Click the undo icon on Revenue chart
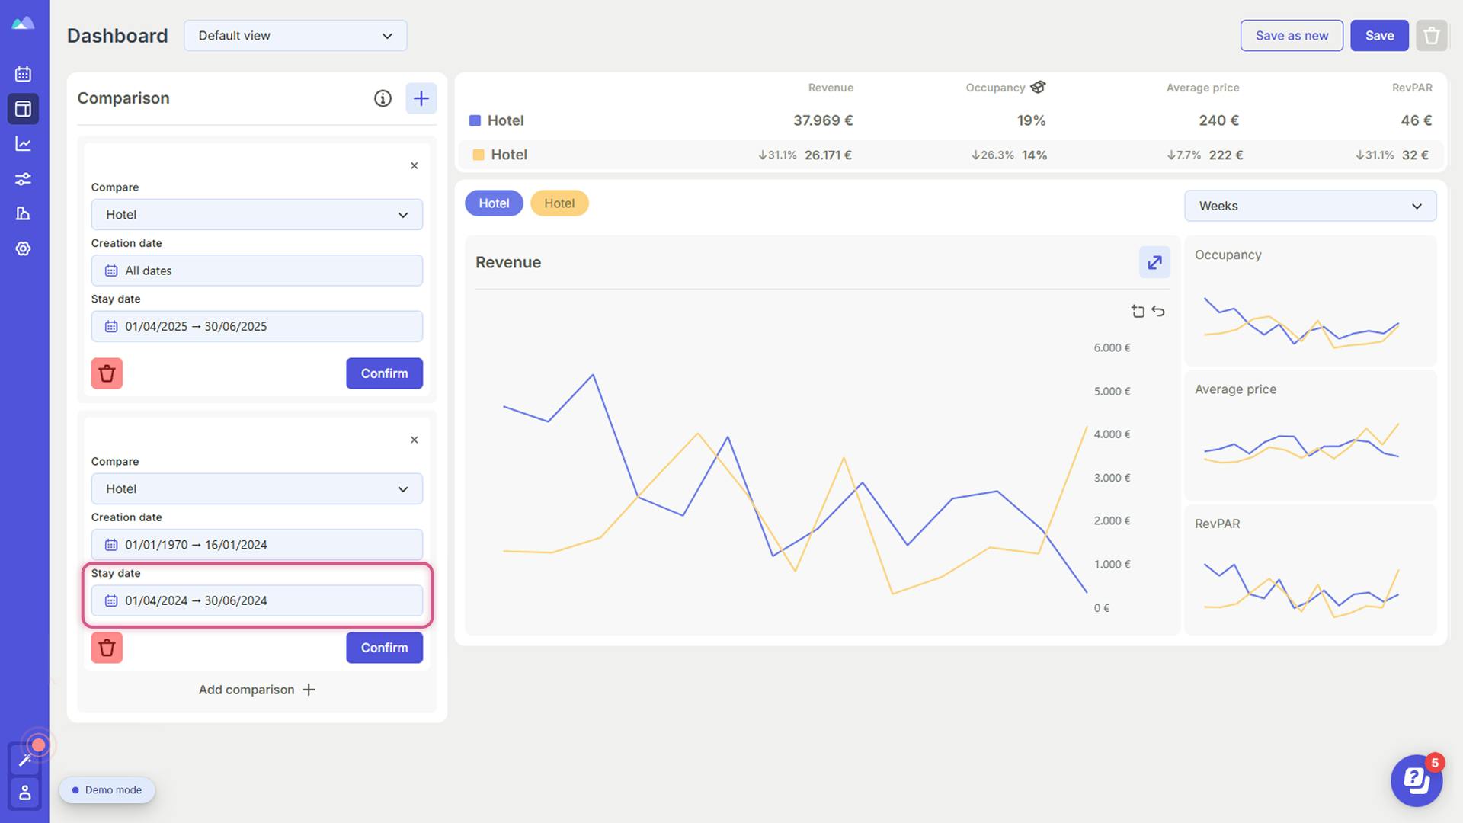This screenshot has width=1463, height=823. pyautogui.click(x=1157, y=310)
